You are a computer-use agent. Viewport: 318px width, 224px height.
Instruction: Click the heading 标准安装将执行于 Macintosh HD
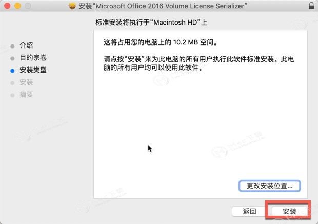151,22
